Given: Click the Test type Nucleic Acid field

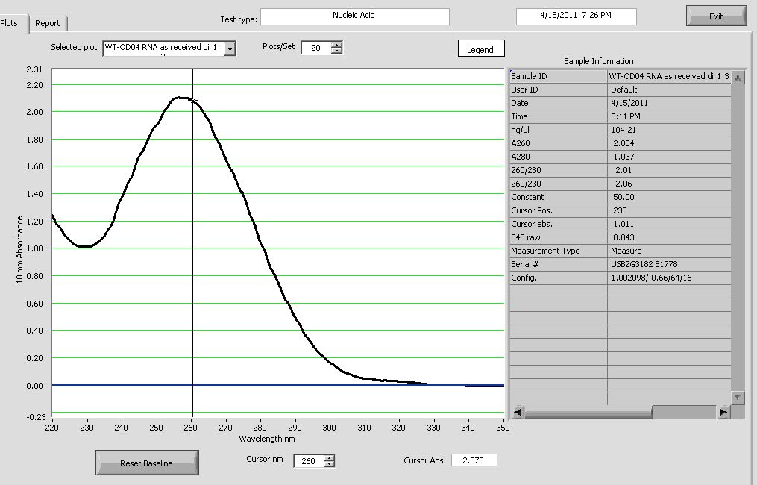Looking at the screenshot, I should pyautogui.click(x=354, y=16).
